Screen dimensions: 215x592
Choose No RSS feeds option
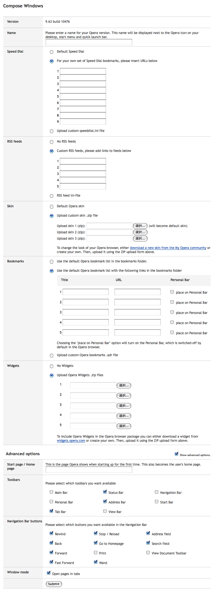(x=52, y=142)
